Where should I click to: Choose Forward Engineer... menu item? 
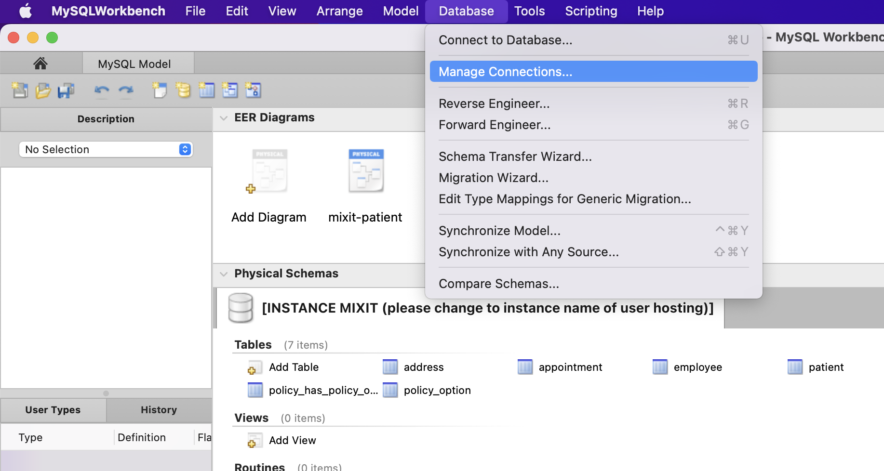pos(594,125)
